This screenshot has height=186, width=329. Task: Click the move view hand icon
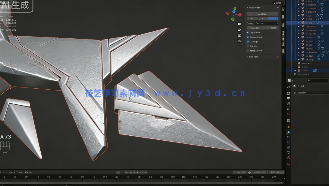coord(239,29)
